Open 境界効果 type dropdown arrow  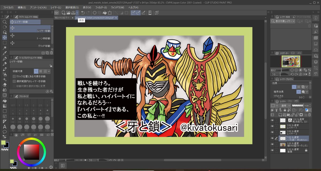click(307, 92)
